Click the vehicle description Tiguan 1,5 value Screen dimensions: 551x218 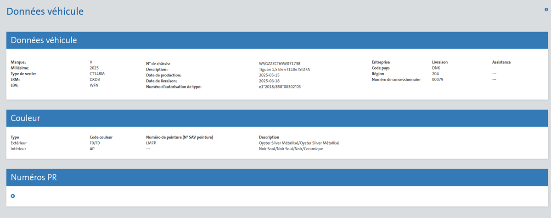tap(284, 69)
